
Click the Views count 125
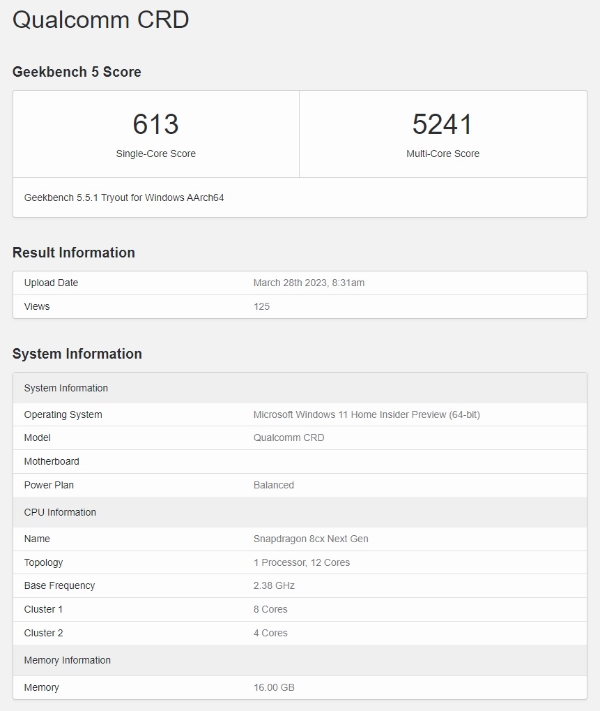click(x=261, y=306)
